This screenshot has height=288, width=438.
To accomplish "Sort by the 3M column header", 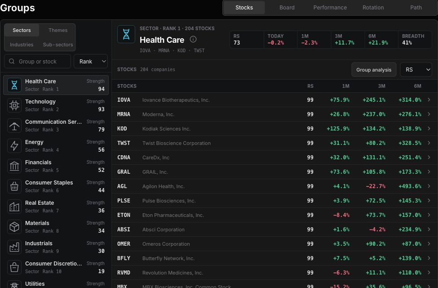I will point(381,86).
